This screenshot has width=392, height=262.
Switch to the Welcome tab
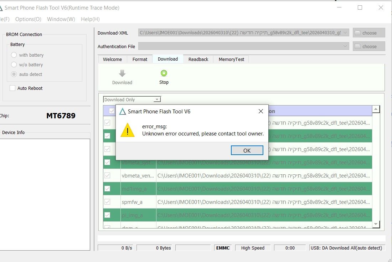point(113,59)
